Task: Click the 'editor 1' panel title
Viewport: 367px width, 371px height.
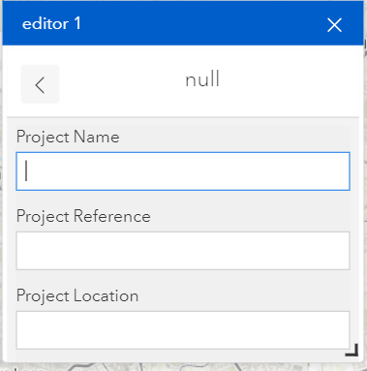Action: (51, 24)
